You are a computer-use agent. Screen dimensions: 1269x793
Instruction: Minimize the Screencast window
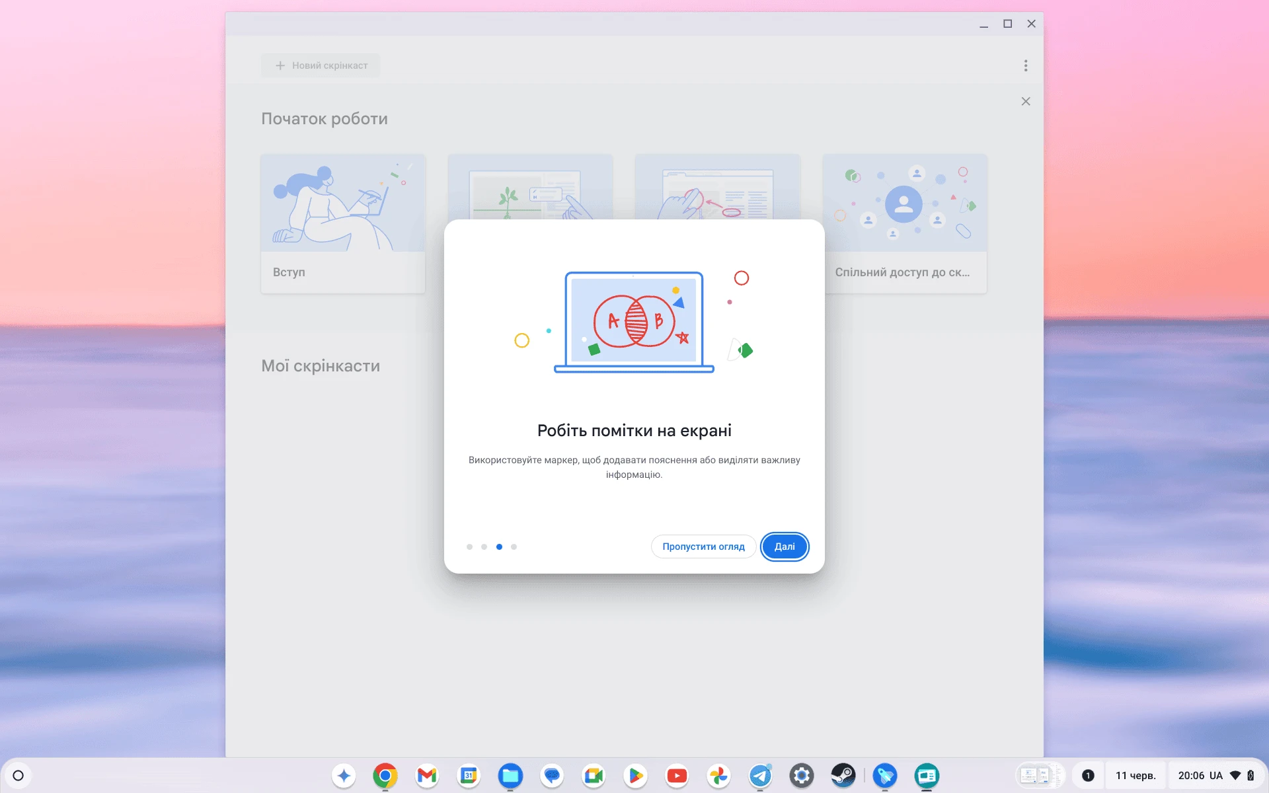point(983,24)
